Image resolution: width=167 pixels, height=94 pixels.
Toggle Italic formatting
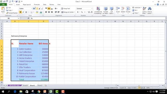[x=23, y=12]
